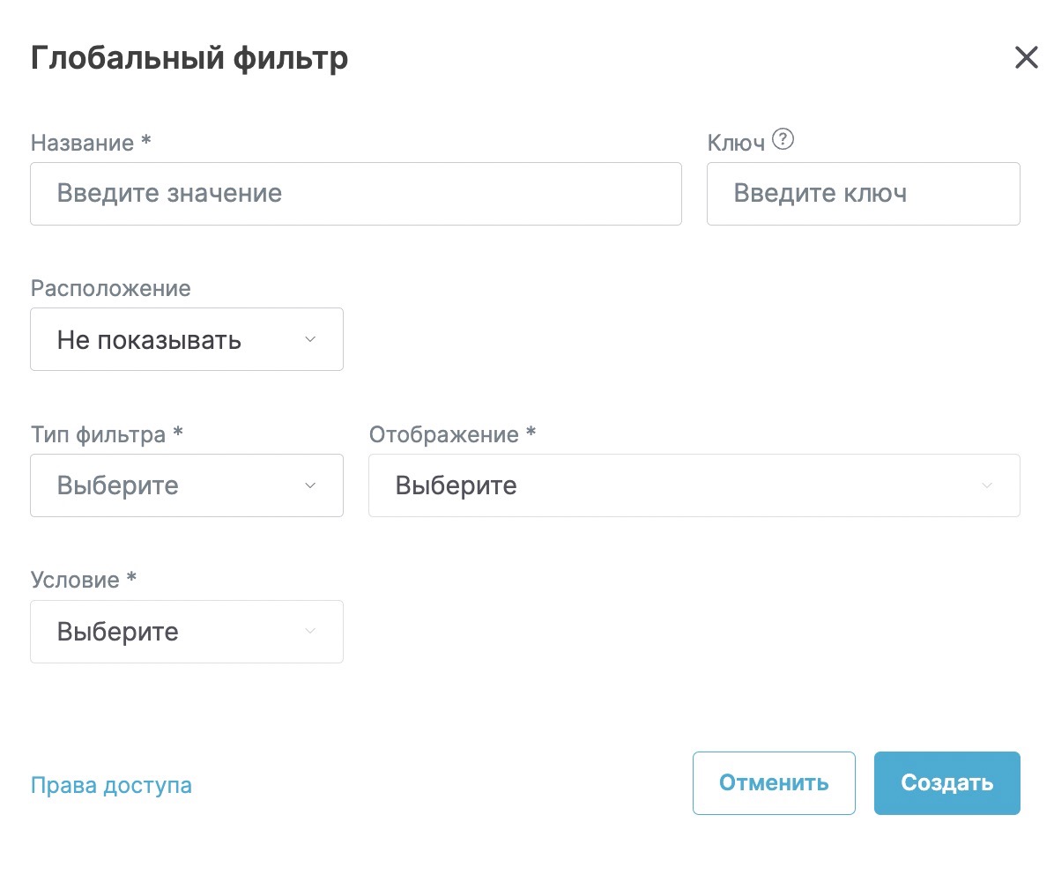Click the chevron arrow in Расположение dropdown
Screen dimensions: 1054x874
click(309, 339)
